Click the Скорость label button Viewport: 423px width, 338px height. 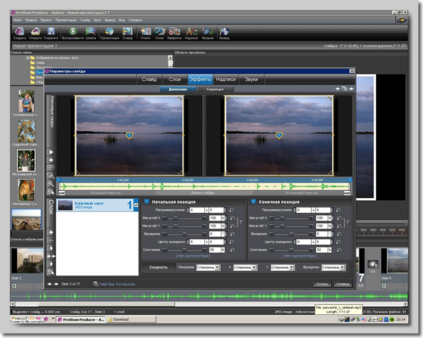point(158,267)
